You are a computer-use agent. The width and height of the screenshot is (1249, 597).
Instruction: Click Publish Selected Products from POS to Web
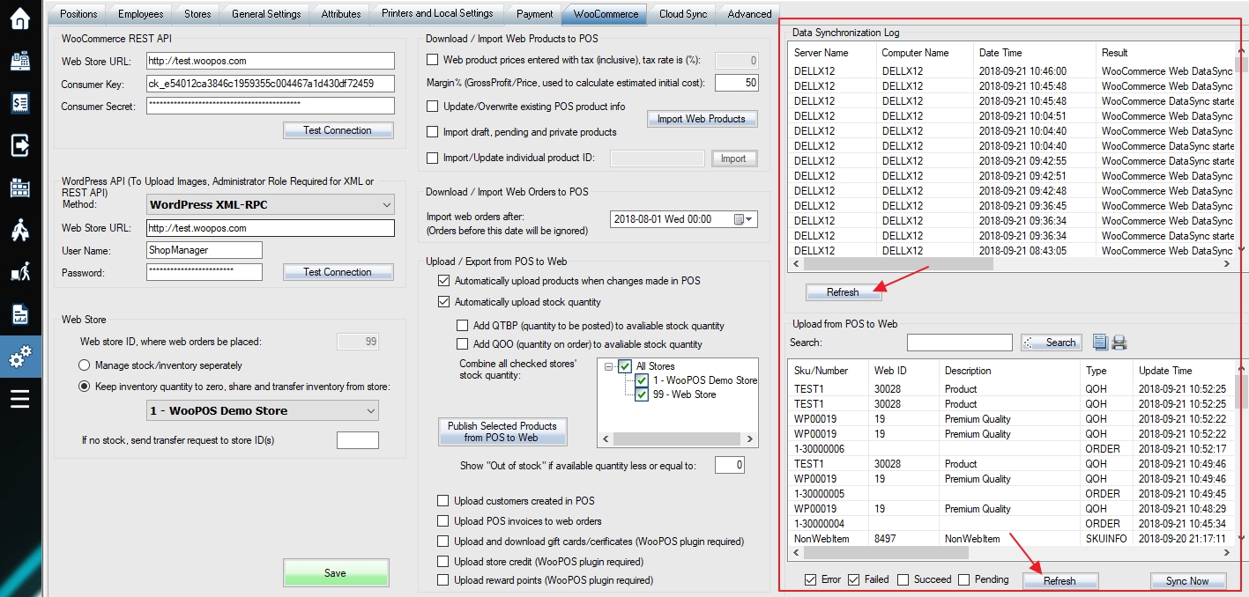[502, 431]
